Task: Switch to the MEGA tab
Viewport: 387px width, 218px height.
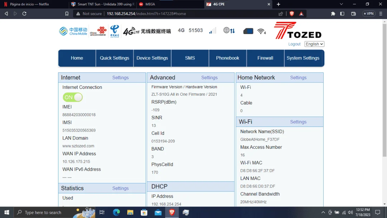Action: (170, 4)
